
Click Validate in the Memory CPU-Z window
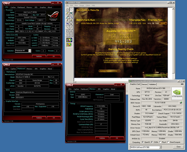point(102,138)
